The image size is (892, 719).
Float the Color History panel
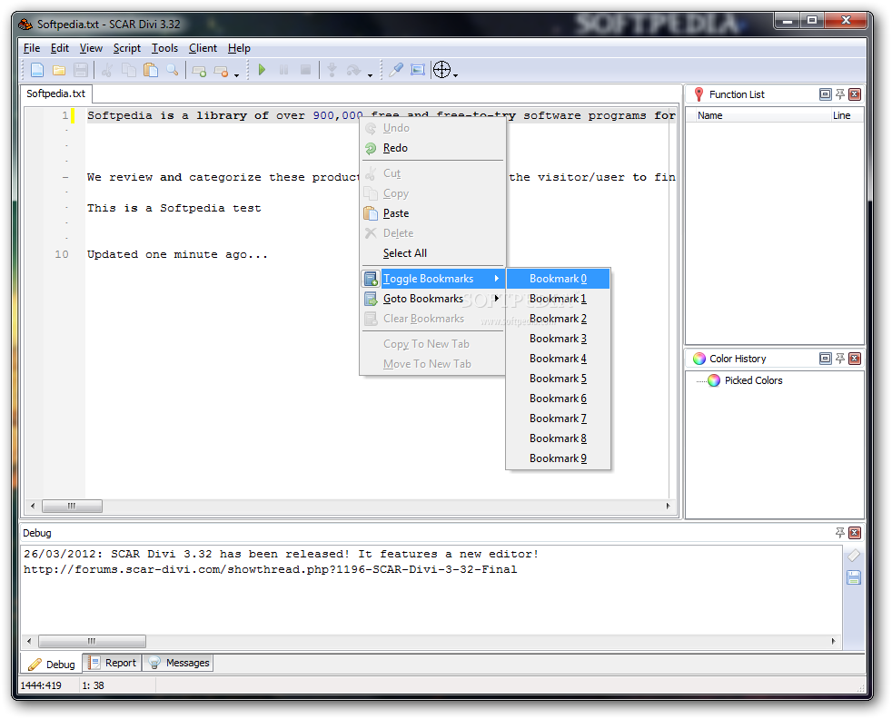point(826,358)
